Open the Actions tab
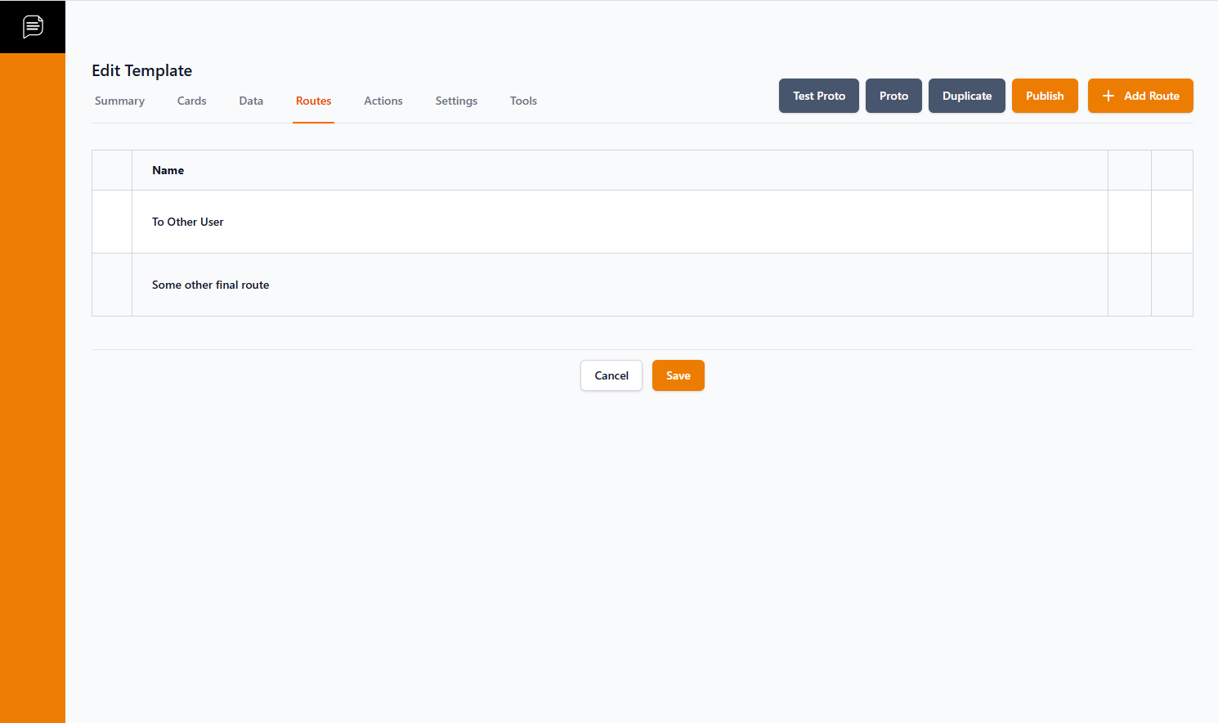This screenshot has height=723, width=1218. coord(383,101)
